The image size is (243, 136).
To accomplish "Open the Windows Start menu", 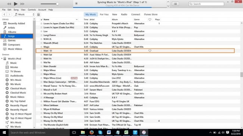I will 4,132.
